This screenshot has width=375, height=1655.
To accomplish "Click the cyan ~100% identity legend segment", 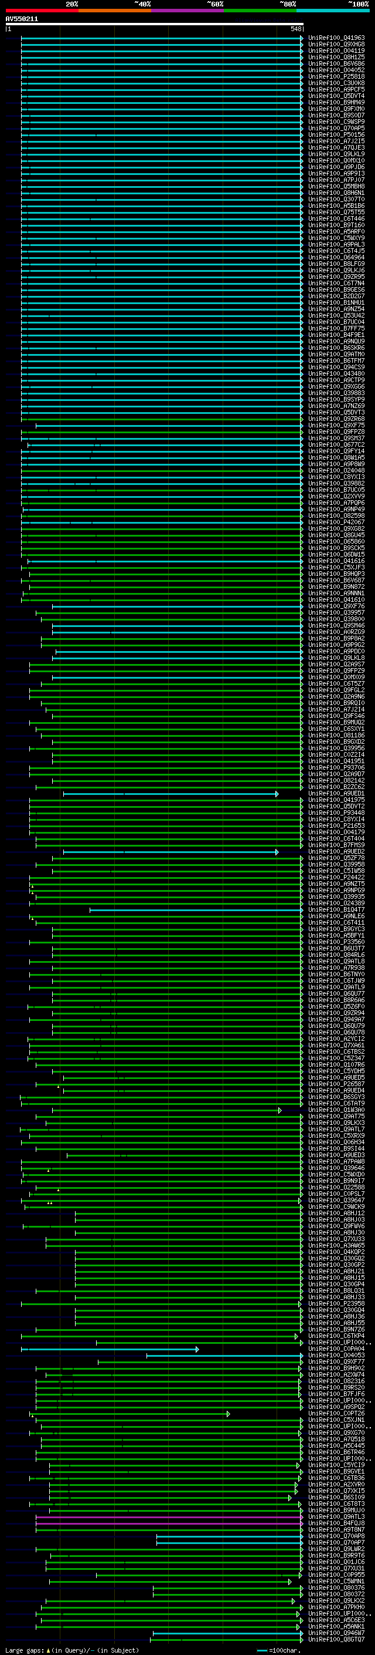I will (x=333, y=11).
